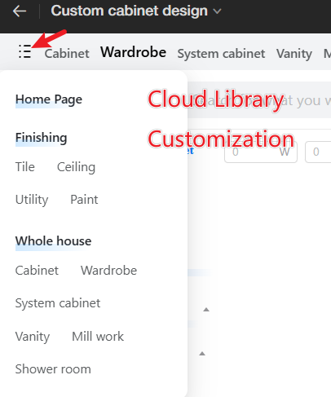This screenshot has width=331, height=397.
Task: Click the search box behind Cloud Library
Action: click(x=259, y=100)
